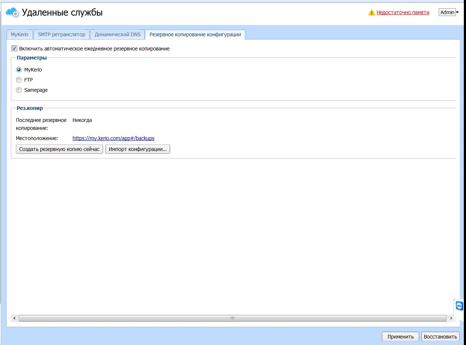
Task: Open the TeamViewer side panel icon
Action: tap(459, 306)
